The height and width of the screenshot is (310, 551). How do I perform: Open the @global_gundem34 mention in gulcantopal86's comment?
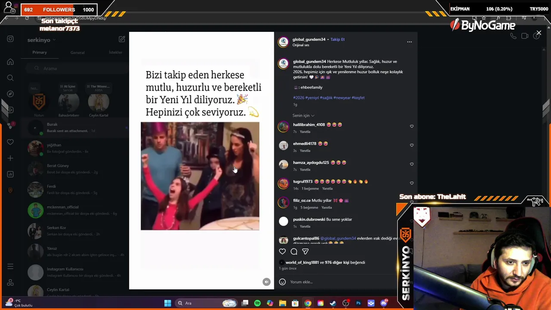338,238
